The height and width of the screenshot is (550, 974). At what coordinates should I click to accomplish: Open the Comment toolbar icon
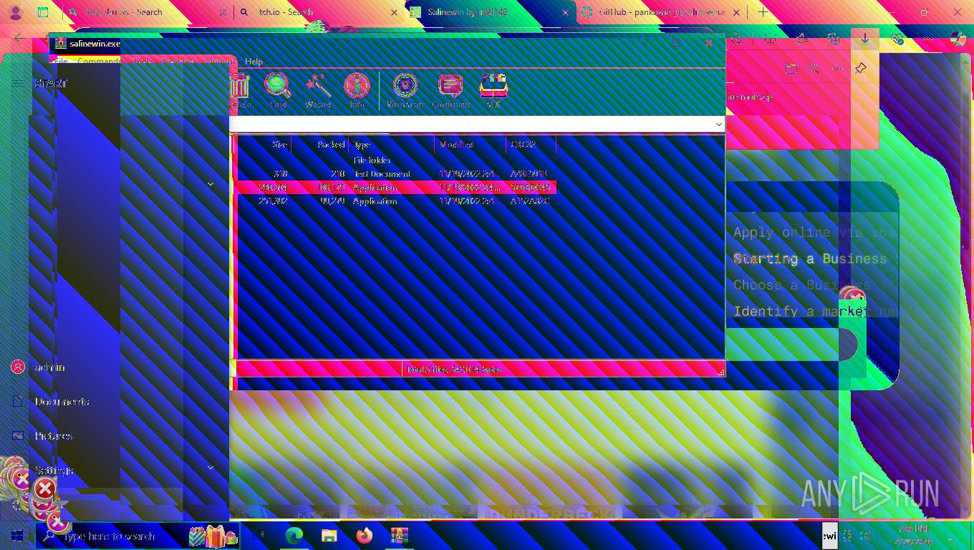pyautogui.click(x=450, y=91)
